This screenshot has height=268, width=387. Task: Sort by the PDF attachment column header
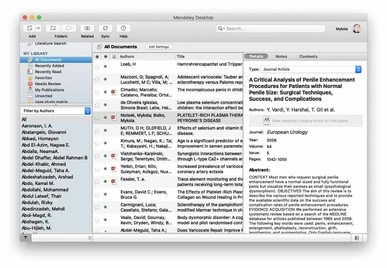[x=114, y=56]
